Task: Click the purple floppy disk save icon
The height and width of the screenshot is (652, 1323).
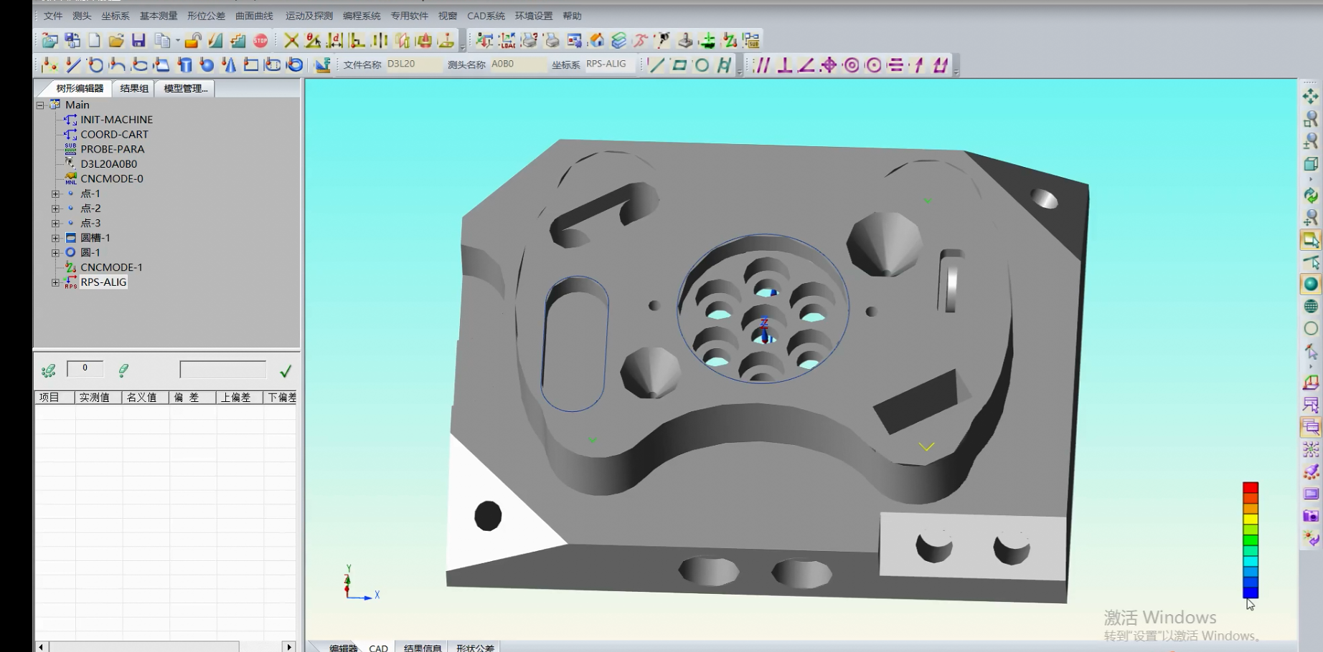Action: click(138, 41)
